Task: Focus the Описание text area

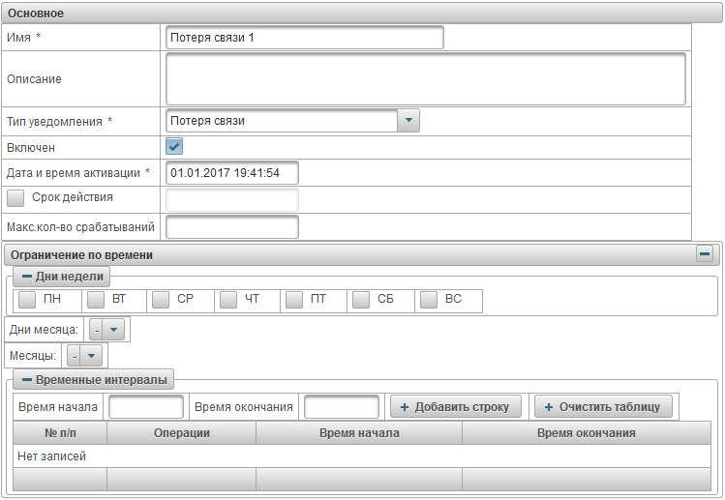Action: (426, 78)
